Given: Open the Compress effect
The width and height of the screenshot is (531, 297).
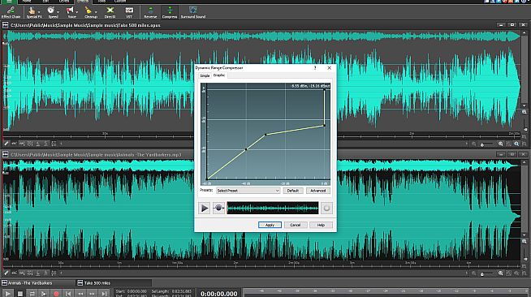Looking at the screenshot, I should (170, 12).
